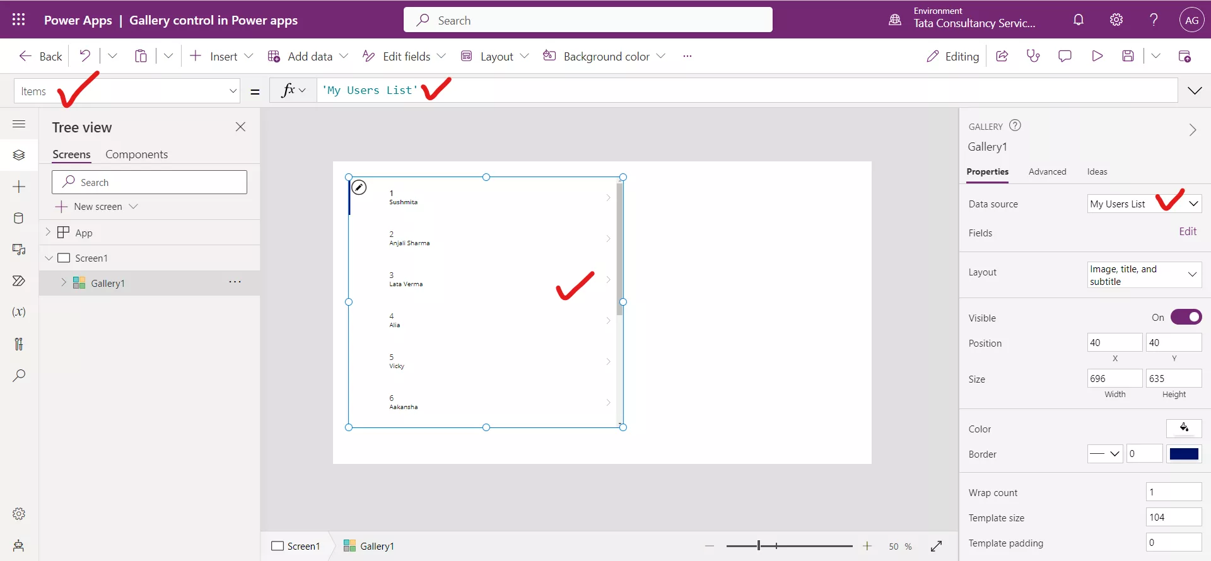This screenshot has width=1211, height=561.
Task: Open Power Automate icon in left rail
Action: coord(19,280)
